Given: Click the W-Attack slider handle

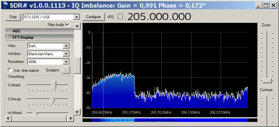Looking at the screenshot, I should [35, 113].
